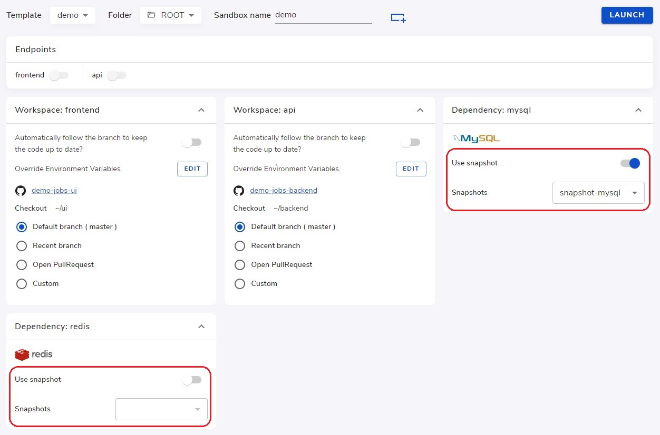Collapse the Dependency: mysql panel
660x435 pixels.
638,110
